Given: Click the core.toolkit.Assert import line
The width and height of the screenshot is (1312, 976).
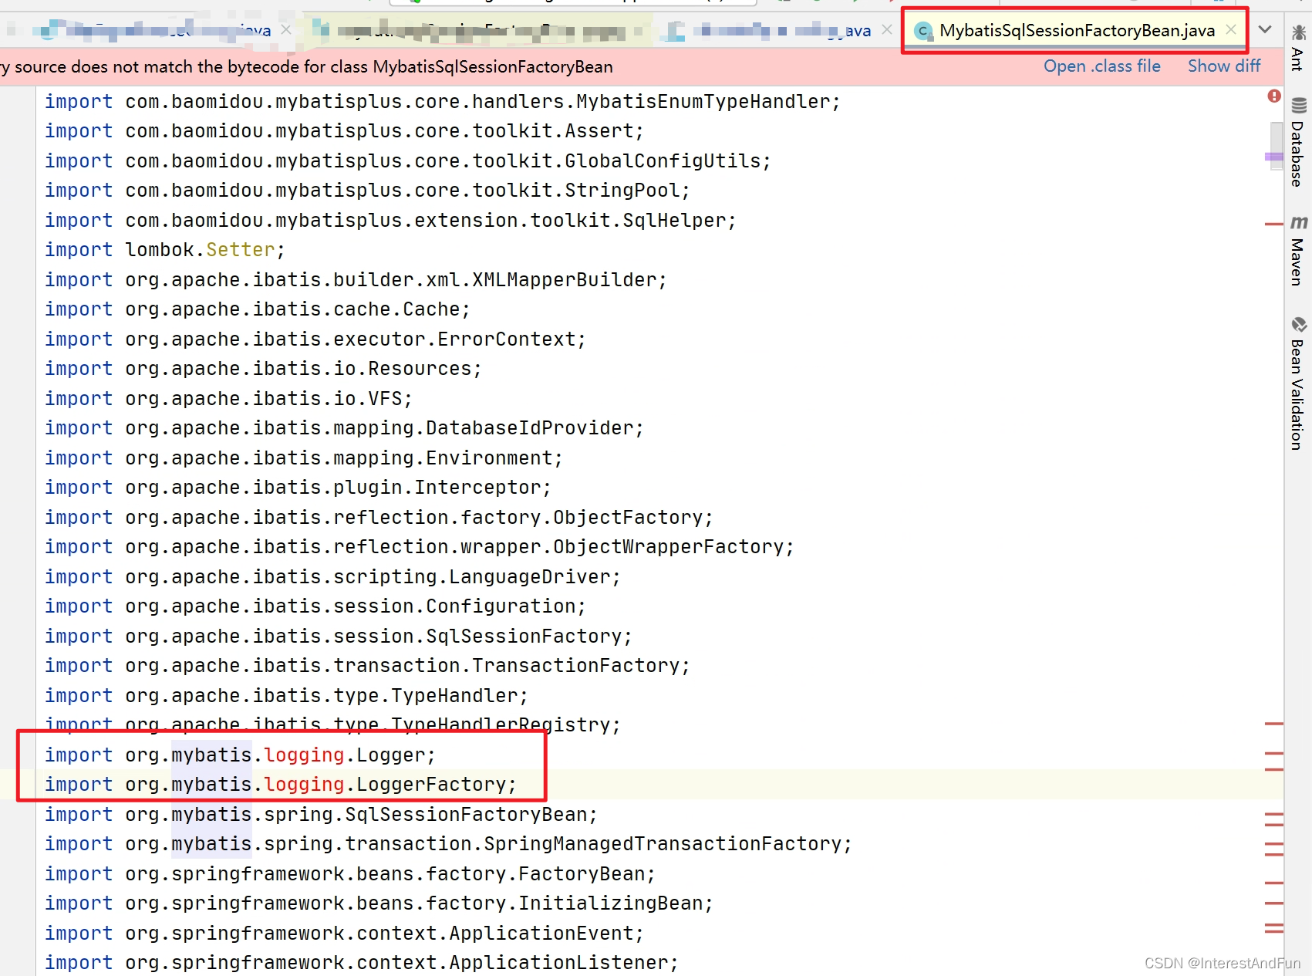Looking at the screenshot, I should [344, 131].
